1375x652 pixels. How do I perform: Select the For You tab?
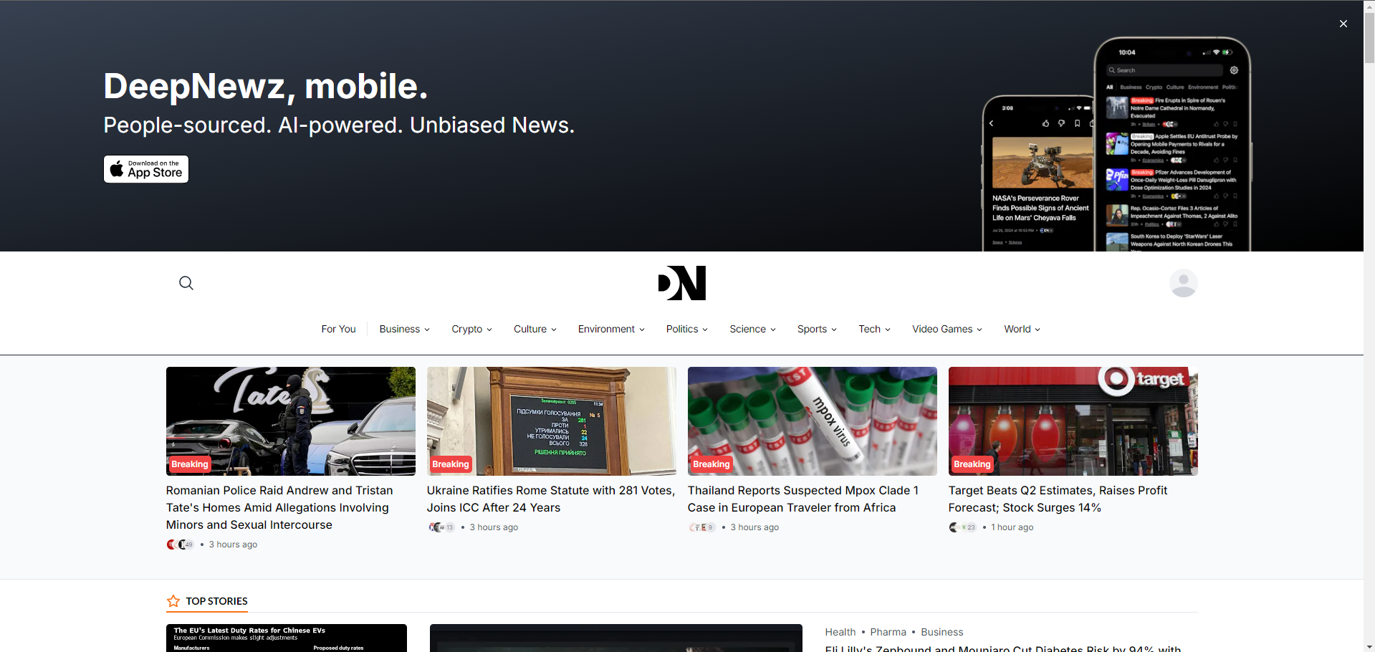point(338,329)
